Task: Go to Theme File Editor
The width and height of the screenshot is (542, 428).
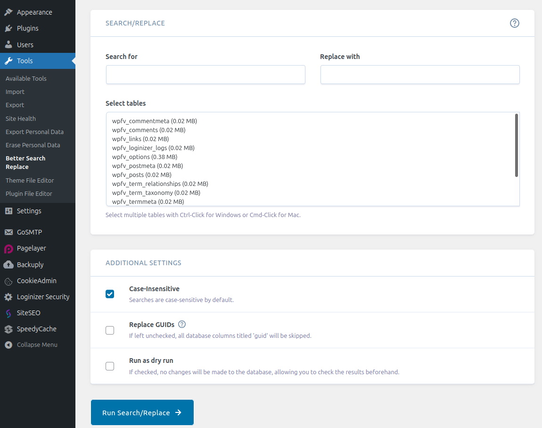Action: point(30,180)
